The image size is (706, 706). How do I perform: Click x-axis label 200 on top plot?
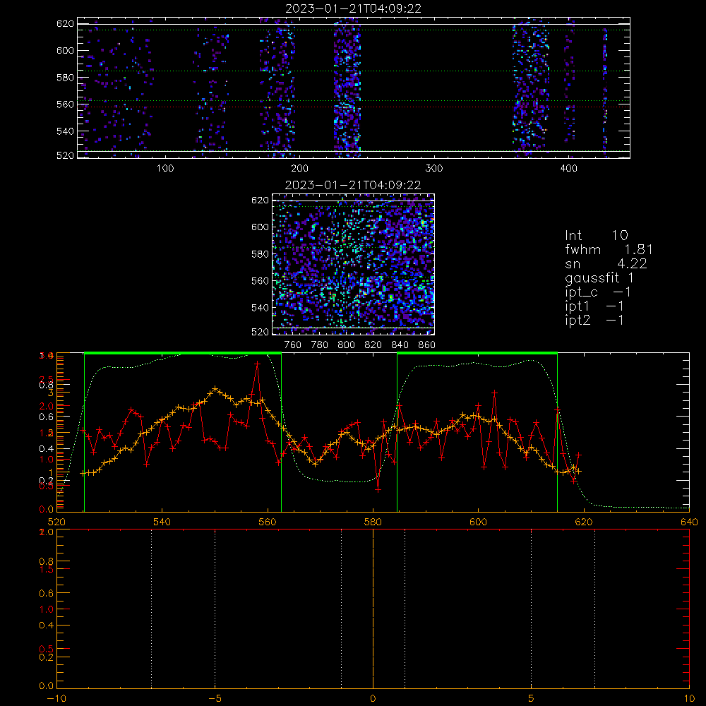299,169
